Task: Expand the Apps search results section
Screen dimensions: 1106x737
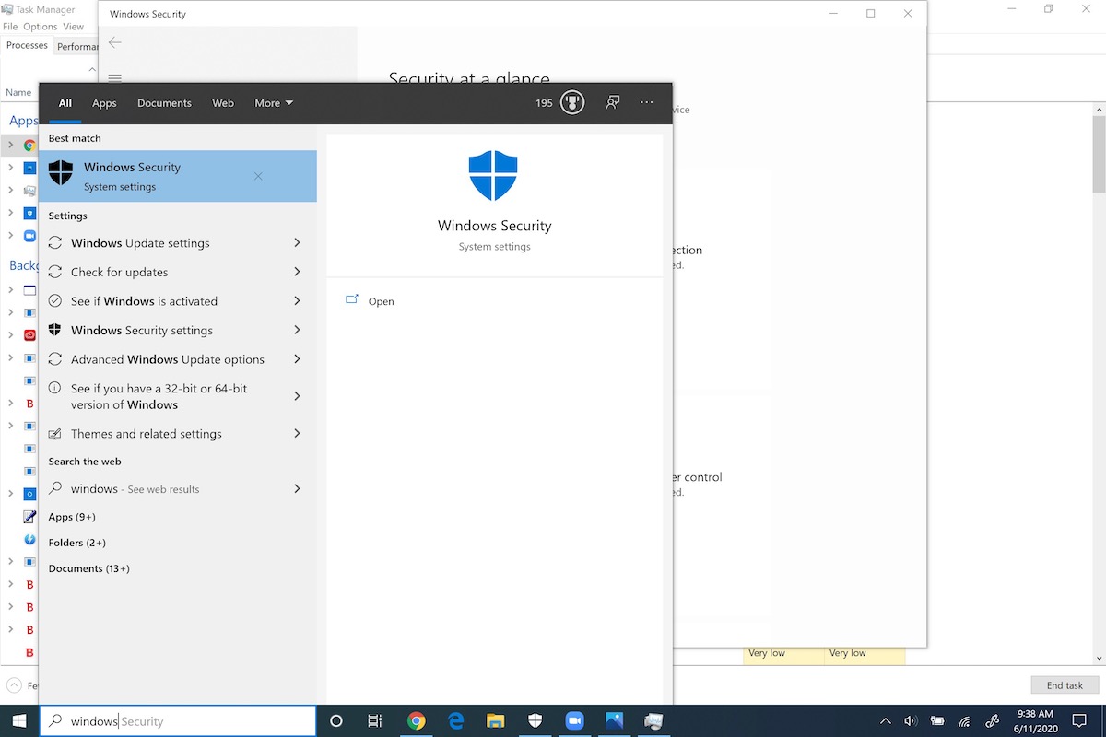Action: pyautogui.click(x=71, y=517)
